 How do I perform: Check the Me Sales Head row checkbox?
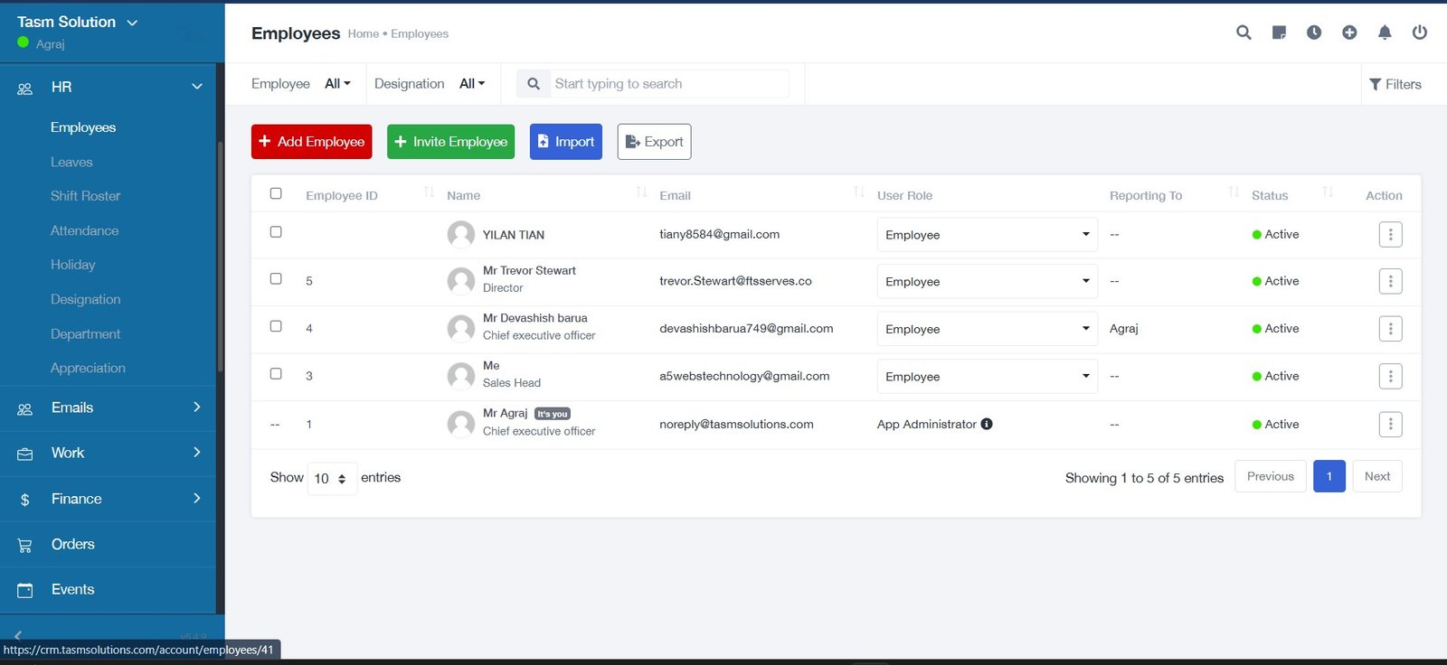coord(276,374)
